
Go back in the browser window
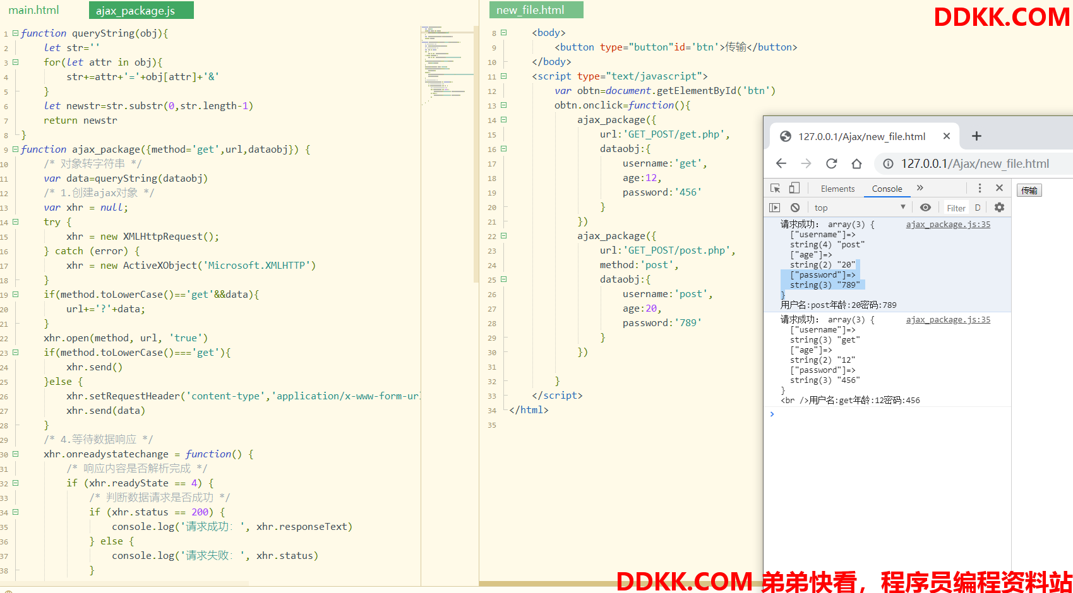tap(781, 163)
